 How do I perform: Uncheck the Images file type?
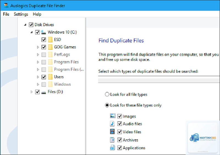click(x=120, y=116)
